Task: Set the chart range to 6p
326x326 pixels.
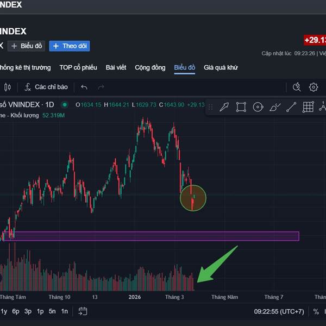Action: click(16, 311)
